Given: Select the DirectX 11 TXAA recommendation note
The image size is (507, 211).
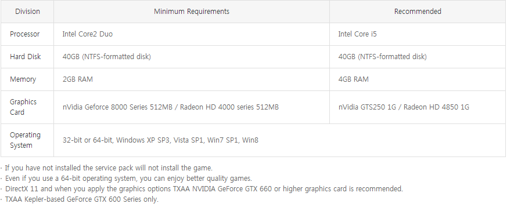Looking at the screenshot, I should 202,189.
